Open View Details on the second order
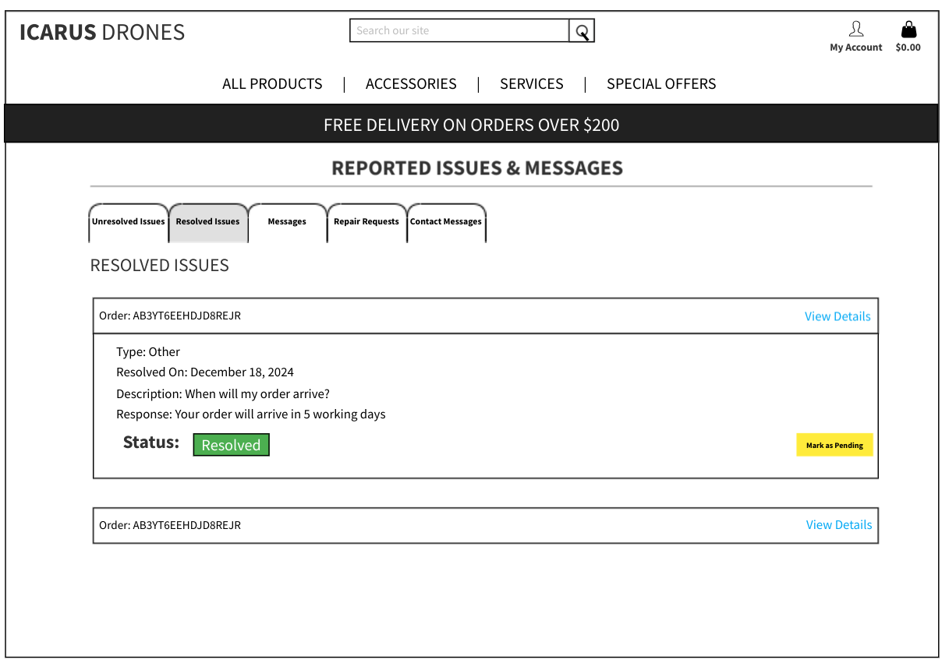This screenshot has width=949, height=663. pyautogui.click(x=838, y=524)
